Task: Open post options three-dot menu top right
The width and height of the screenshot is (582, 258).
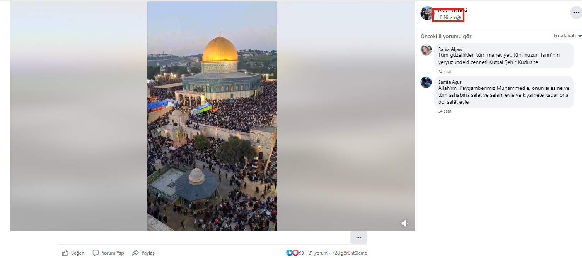Action: 576,13
